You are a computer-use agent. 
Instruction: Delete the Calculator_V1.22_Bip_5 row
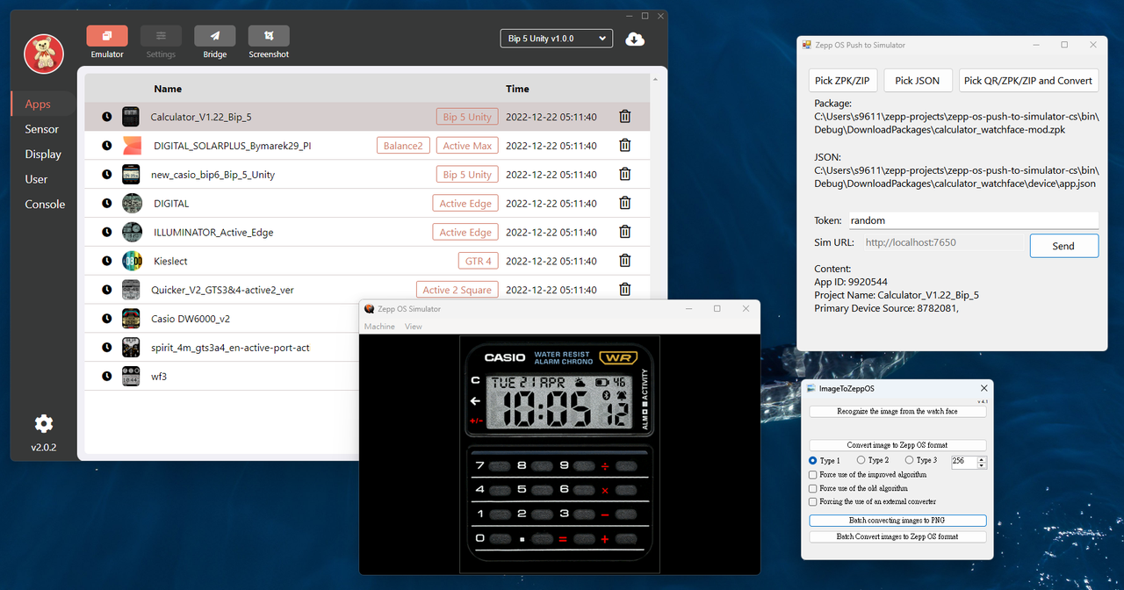(x=625, y=117)
